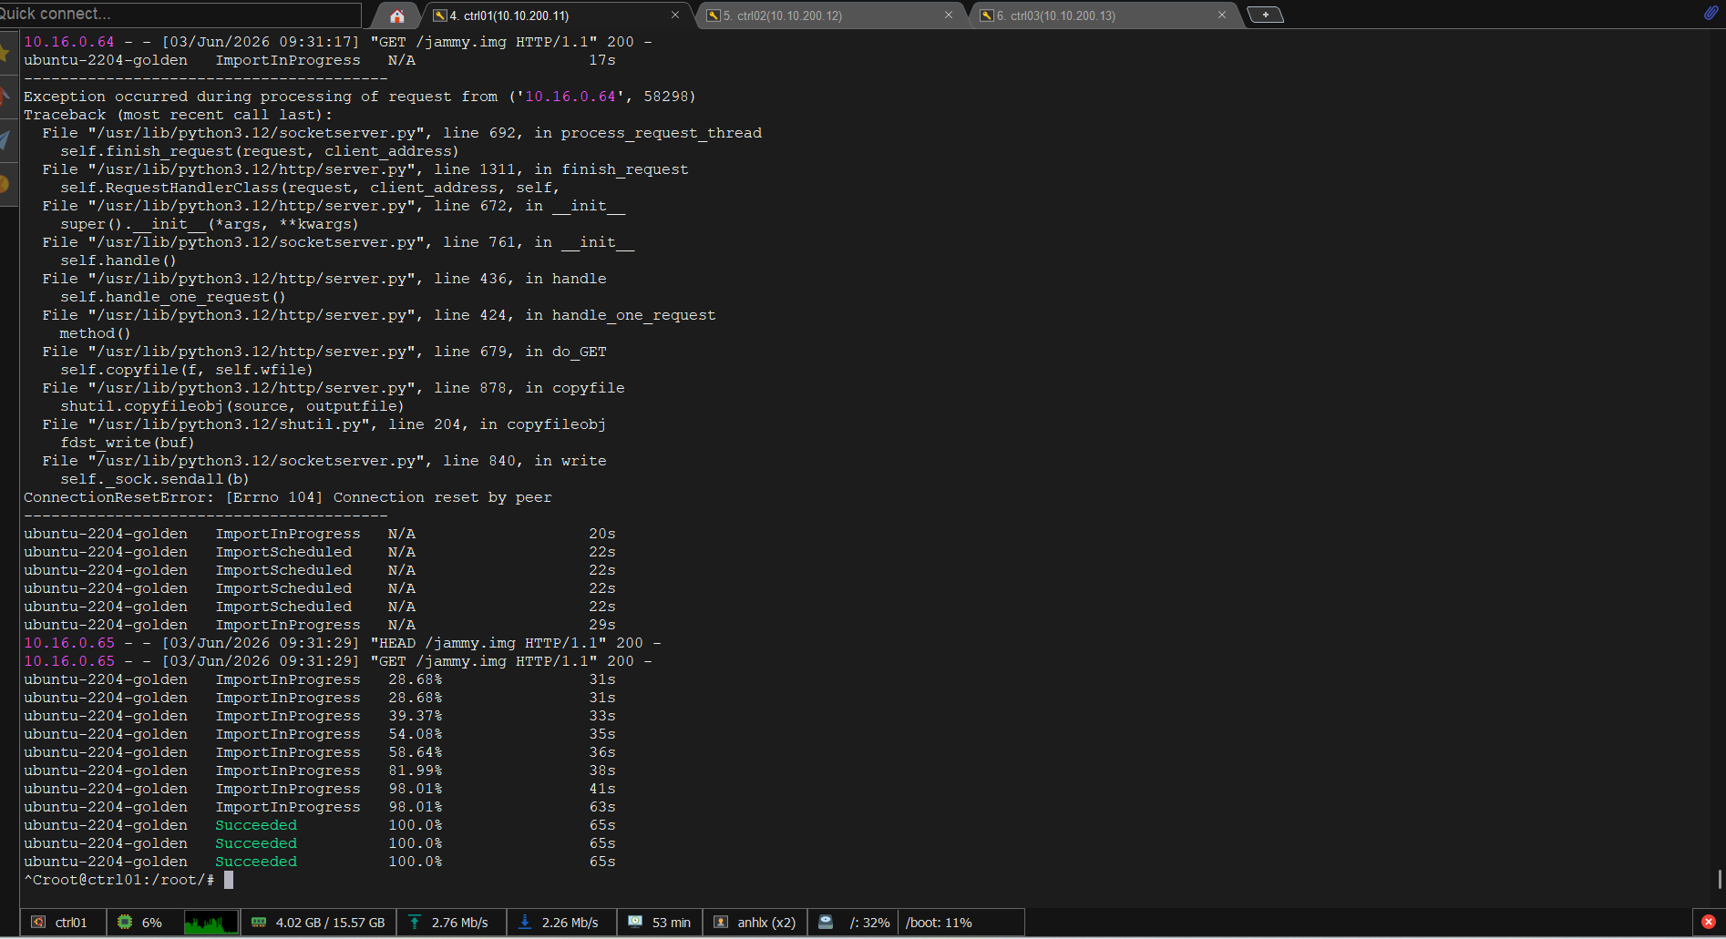Click the ConnectionResetError line in the terminal
This screenshot has width=1726, height=939.
click(x=288, y=497)
